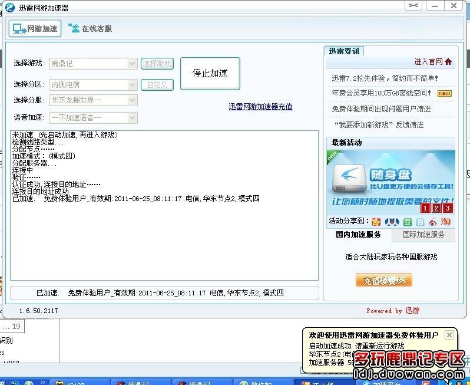The width and height of the screenshot is (470, 385).
Task: Show banner slide 2
Action: (436, 208)
